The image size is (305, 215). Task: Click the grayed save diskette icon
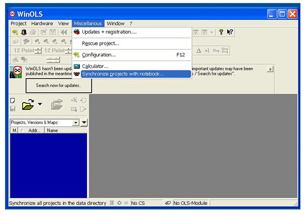point(13,109)
